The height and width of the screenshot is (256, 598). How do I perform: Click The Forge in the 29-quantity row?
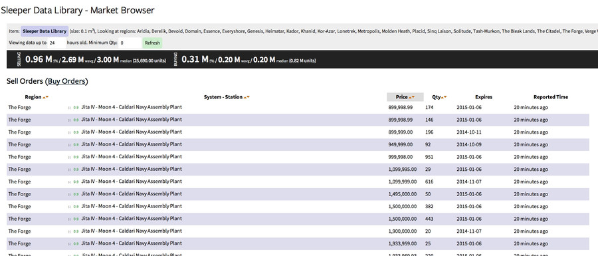coord(19,169)
